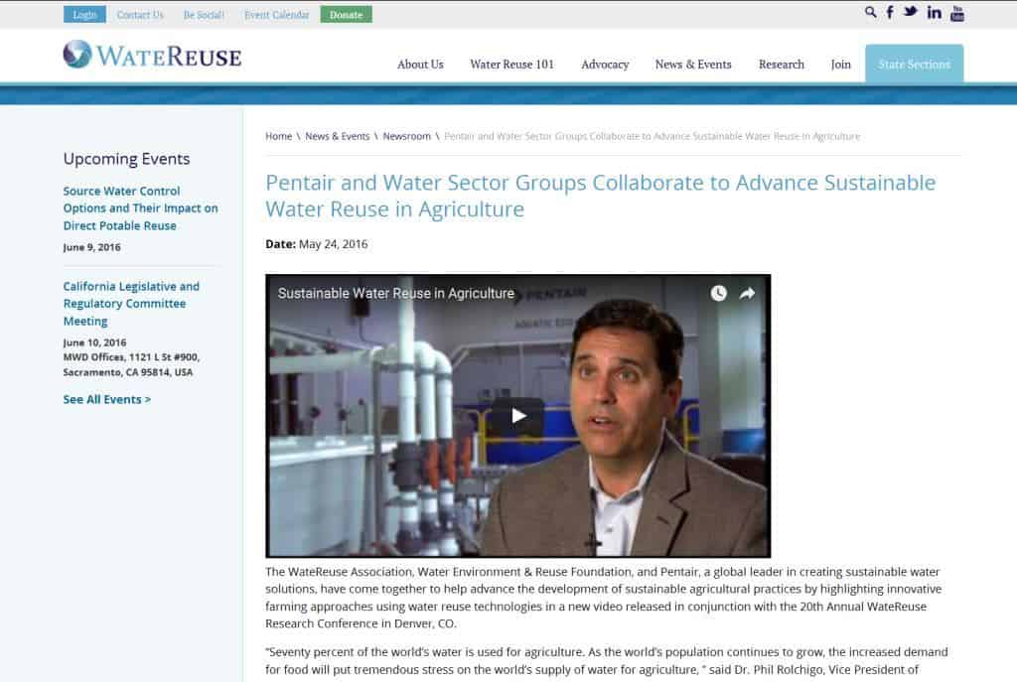
Task: Open the Research menu item
Action: pyautogui.click(x=781, y=65)
